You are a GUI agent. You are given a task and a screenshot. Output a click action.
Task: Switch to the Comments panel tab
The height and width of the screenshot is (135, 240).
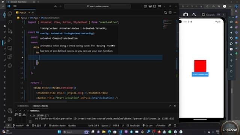(x=23, y=106)
